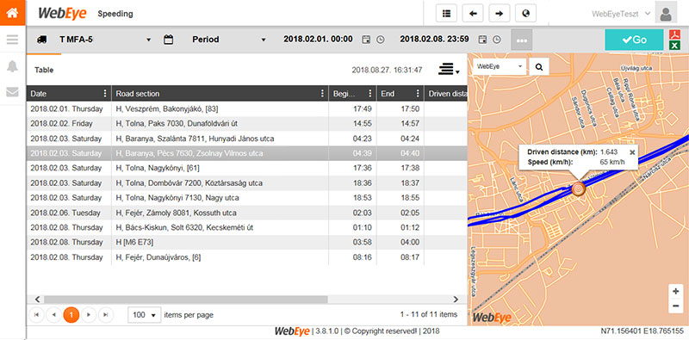Expand the T MFA-5 vehicle dropdown
689x340 pixels.
[x=148, y=40]
